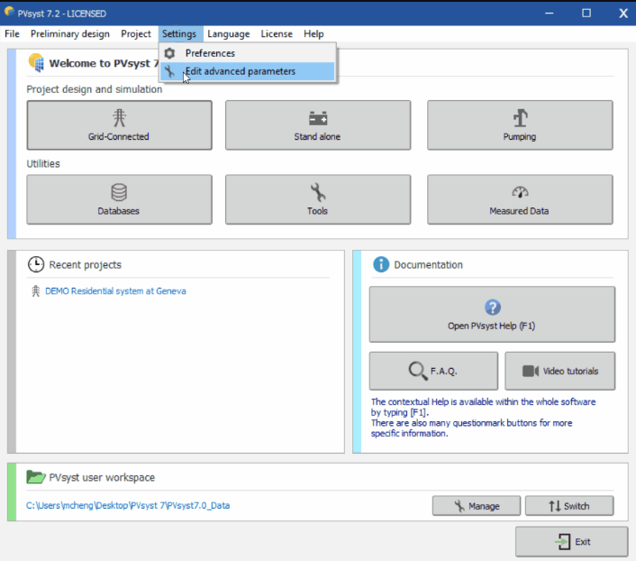The height and width of the screenshot is (561, 636).
Task: Select Edit advanced parameters
Action: (x=248, y=71)
